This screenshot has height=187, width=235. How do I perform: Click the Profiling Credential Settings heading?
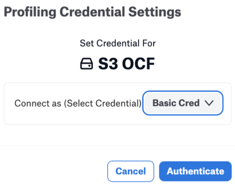click(93, 12)
